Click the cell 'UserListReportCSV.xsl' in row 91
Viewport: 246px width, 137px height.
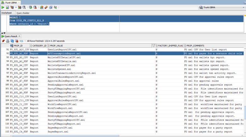pyautogui.click(x=62, y=50)
